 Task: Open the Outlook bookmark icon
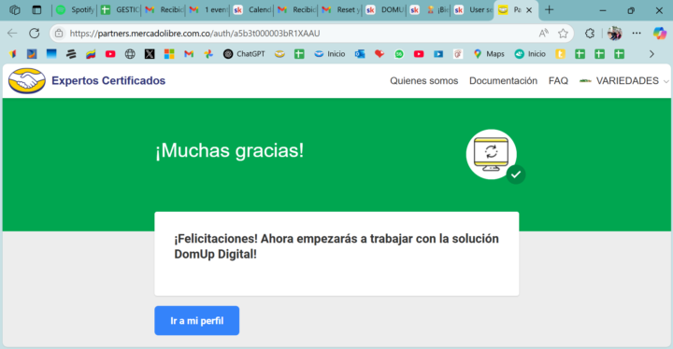pyautogui.click(x=360, y=54)
